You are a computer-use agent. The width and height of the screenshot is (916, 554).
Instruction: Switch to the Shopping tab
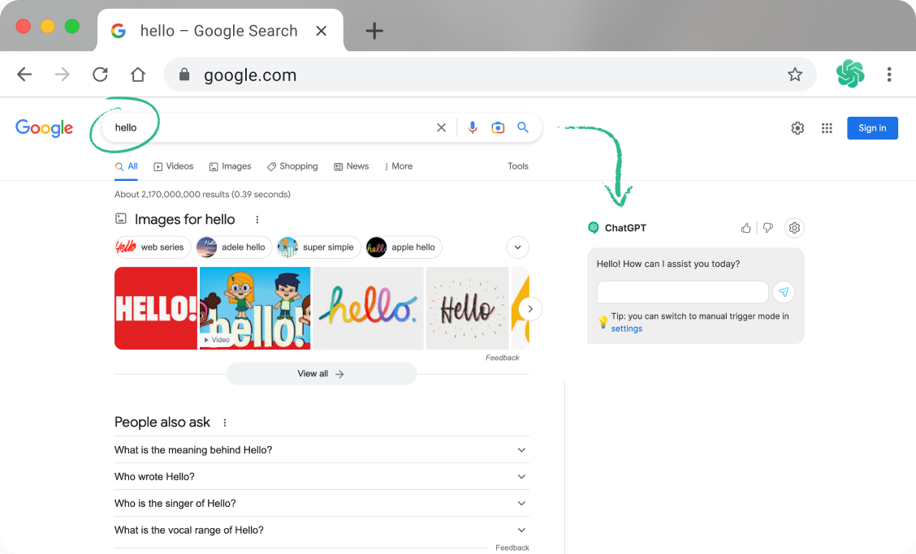coord(292,166)
